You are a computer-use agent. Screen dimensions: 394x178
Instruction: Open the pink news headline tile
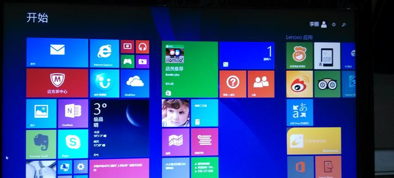pos(119,168)
